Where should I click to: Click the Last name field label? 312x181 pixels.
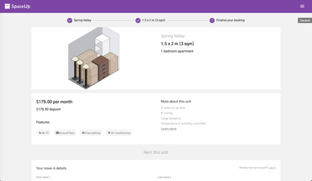coord(164,177)
